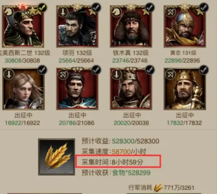Click sword infantry icon on 项羽 portrait

tap(63, 12)
